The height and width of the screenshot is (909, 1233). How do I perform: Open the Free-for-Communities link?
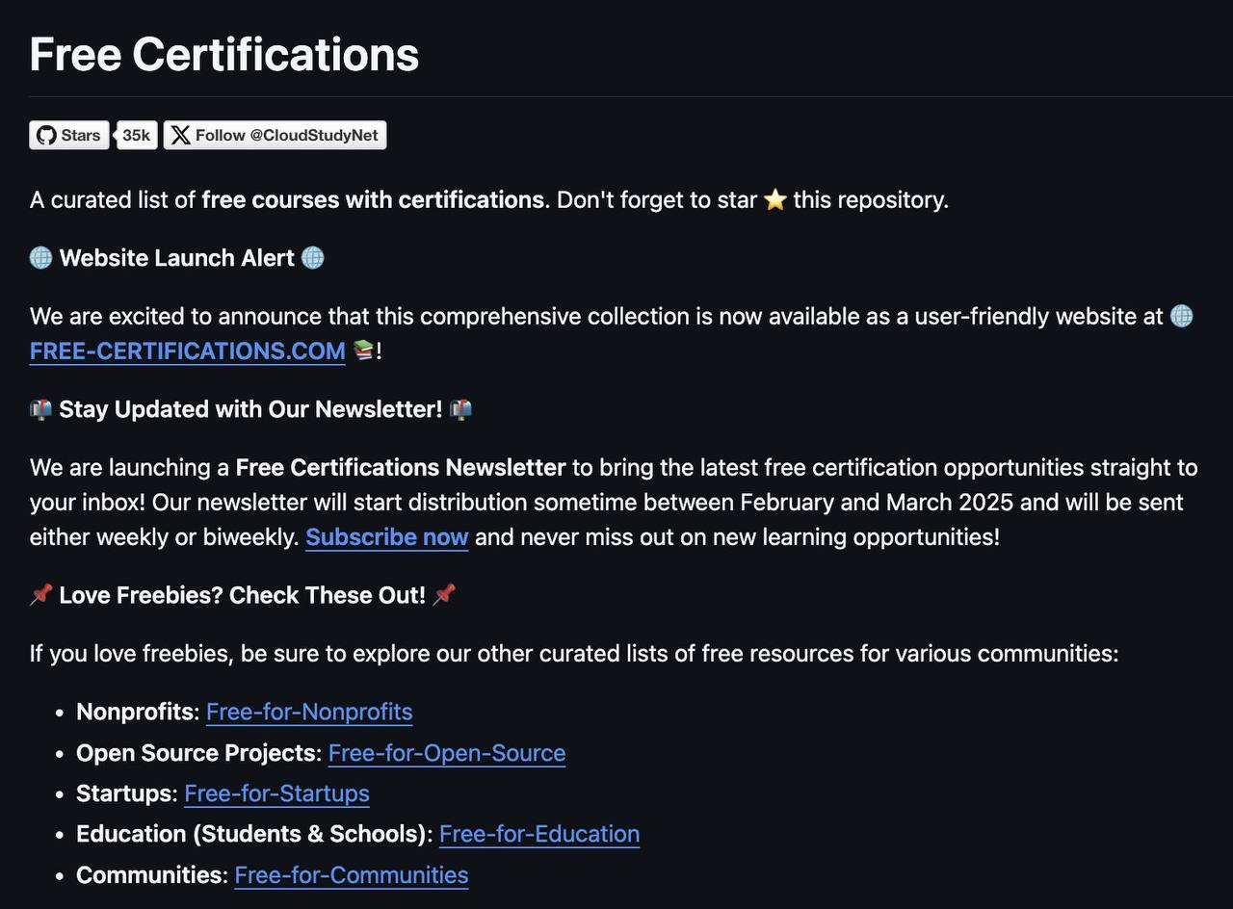(x=352, y=875)
